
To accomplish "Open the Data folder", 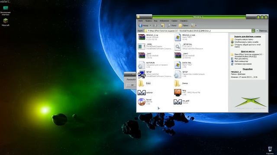I will click(x=144, y=83).
